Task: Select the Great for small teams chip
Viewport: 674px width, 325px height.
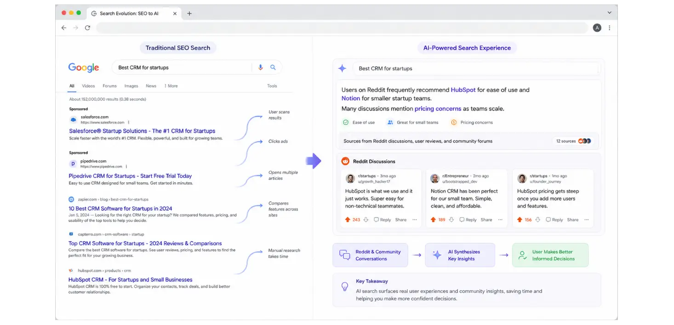Action: click(x=412, y=123)
